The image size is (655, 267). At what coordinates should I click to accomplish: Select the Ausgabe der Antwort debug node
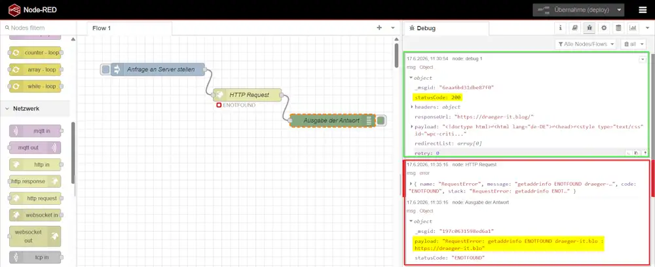pyautogui.click(x=331, y=120)
